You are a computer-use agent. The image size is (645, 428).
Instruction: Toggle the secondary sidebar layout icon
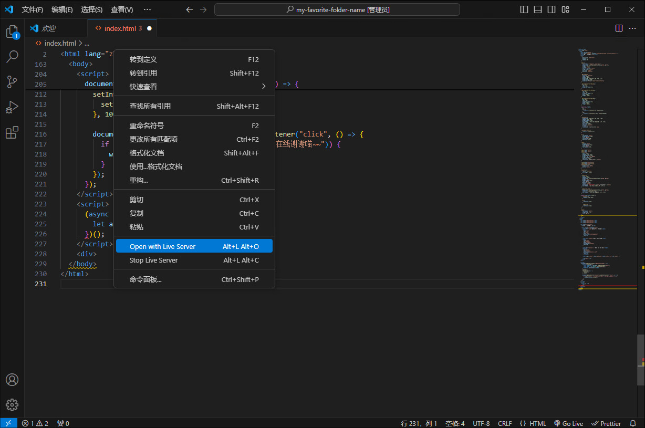tap(551, 9)
